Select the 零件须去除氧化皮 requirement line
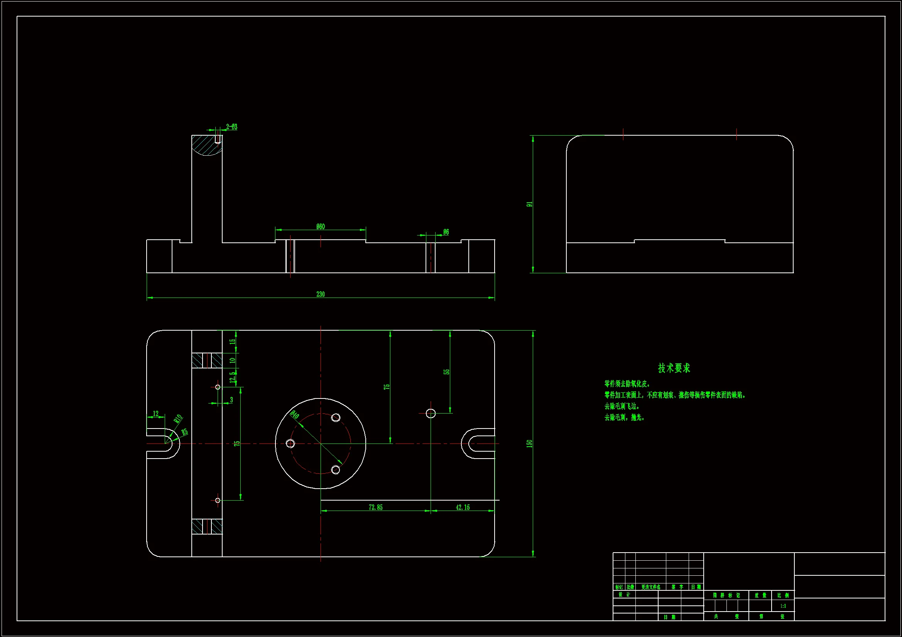This screenshot has width=902, height=637. pos(627,383)
